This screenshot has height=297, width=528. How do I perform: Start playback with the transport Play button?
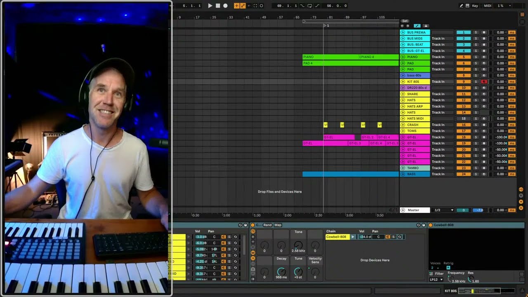pos(210,6)
